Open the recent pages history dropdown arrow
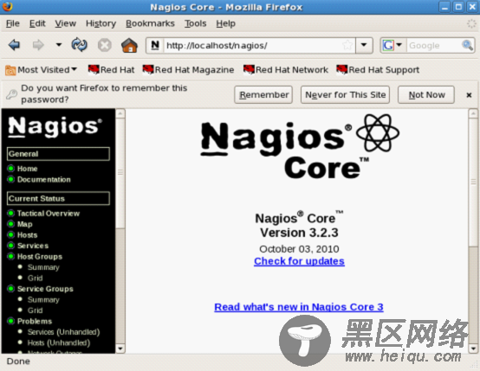480x371 pixels. pos(58,45)
